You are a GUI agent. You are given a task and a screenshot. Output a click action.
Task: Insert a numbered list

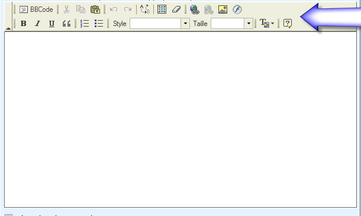coord(85,24)
